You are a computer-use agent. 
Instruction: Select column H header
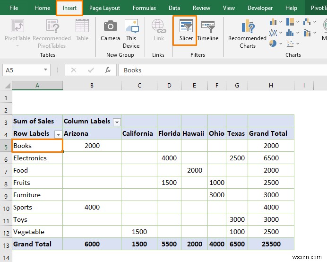pos(271,86)
